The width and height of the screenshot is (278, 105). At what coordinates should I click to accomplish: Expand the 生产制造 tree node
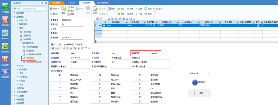(x=17, y=77)
